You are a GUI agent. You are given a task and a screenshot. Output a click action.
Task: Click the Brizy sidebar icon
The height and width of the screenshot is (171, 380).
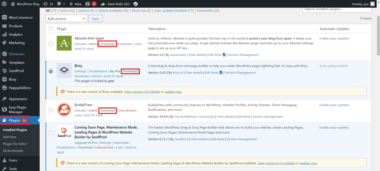tap(4, 79)
